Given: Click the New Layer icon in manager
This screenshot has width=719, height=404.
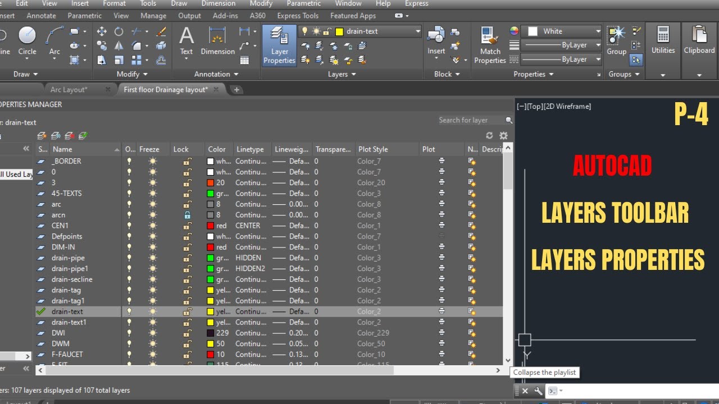Looking at the screenshot, I should [42, 135].
